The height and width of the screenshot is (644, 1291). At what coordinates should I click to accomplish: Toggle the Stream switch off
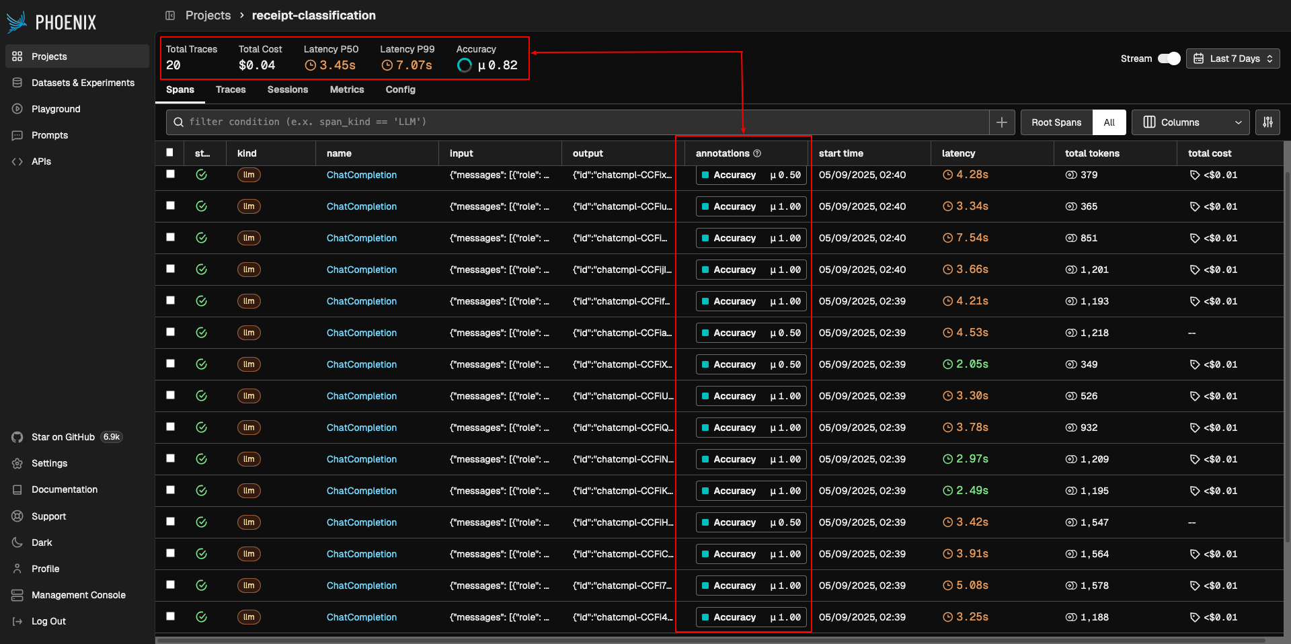(1169, 58)
